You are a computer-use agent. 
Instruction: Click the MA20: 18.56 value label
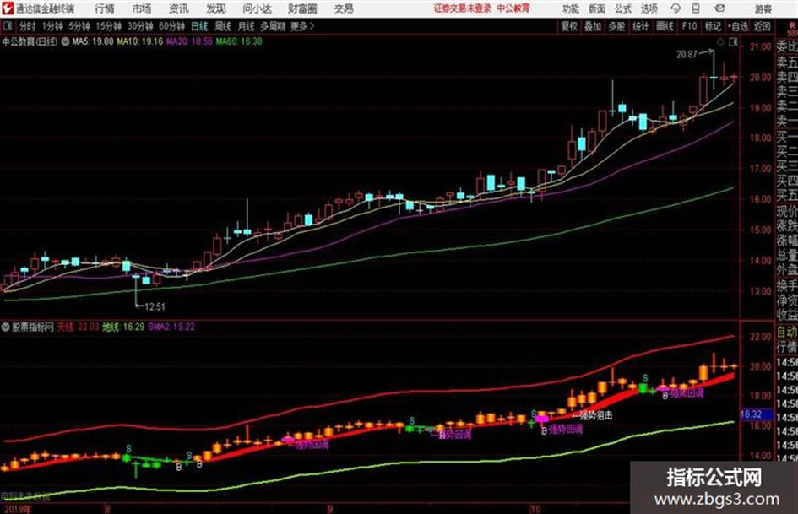click(x=189, y=41)
